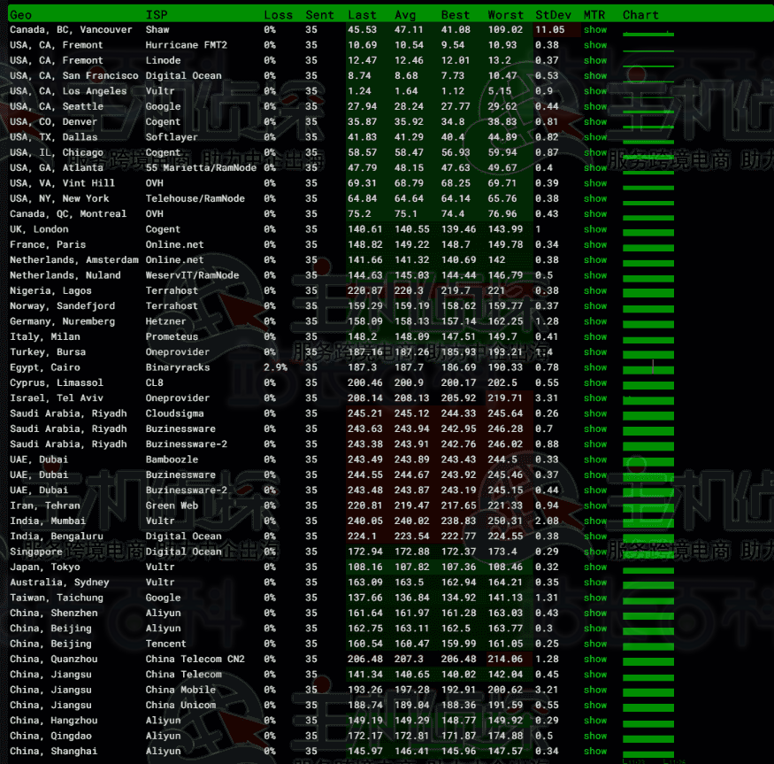Open 'show' for New York Telehouse/RamNode
Screen dimensions: 774x764
point(594,198)
